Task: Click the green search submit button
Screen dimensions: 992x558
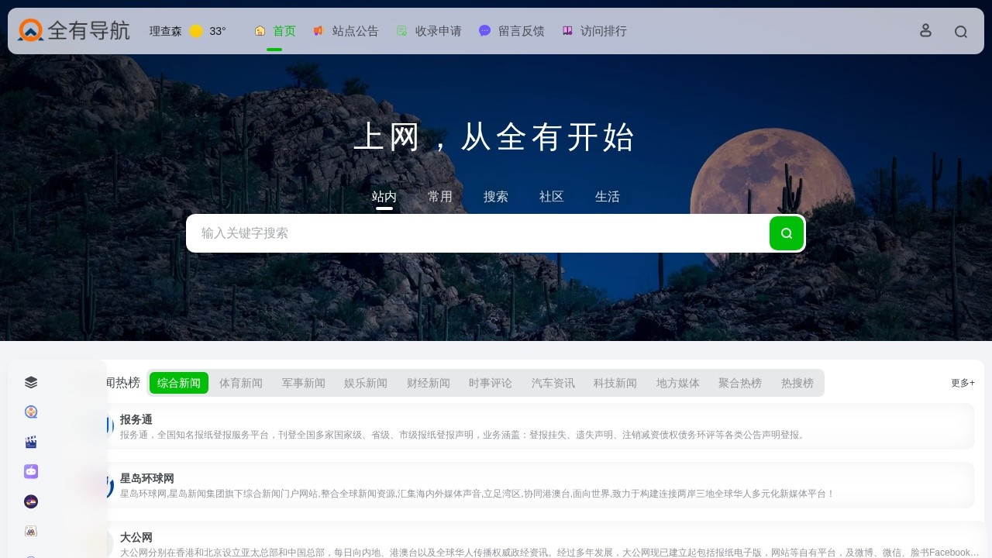Action: click(787, 233)
